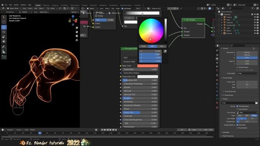Click the folder icon beside output path
The image size is (260, 146).
click(x=256, y=103)
